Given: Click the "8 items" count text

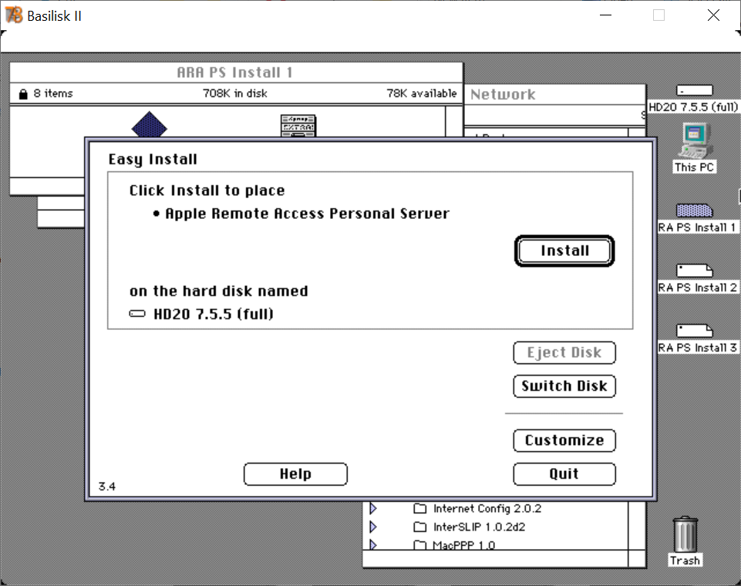Looking at the screenshot, I should 53,93.
